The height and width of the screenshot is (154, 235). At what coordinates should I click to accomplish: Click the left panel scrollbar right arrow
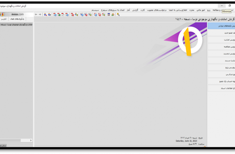pos(31,140)
